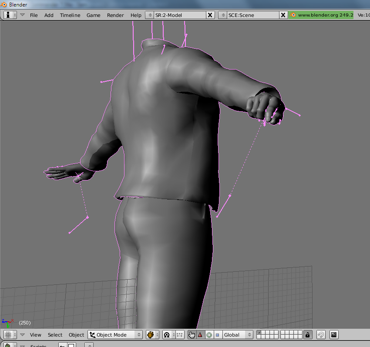Click the 3D View window type icon
370x347 pixels.
(x=7, y=335)
